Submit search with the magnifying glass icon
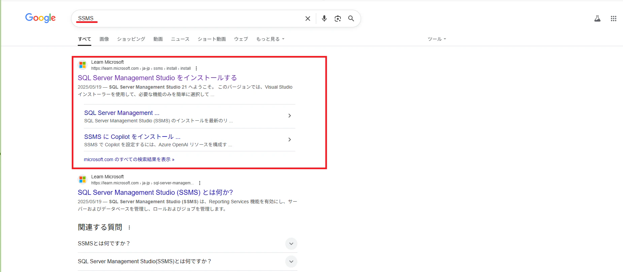This screenshot has width=623, height=272. (351, 19)
